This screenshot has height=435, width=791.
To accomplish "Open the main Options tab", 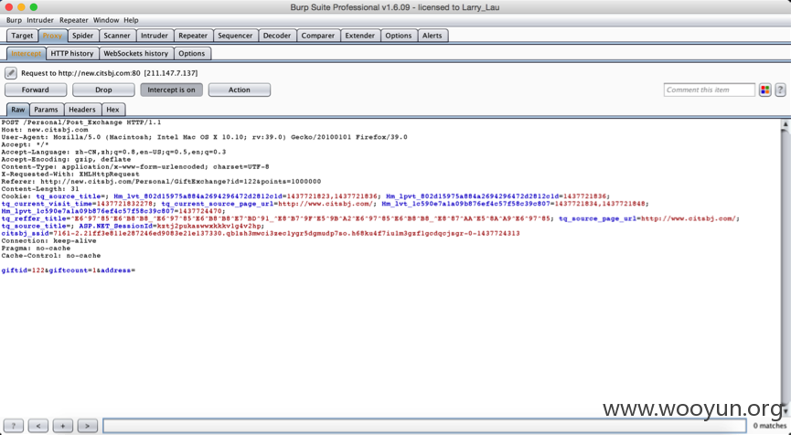I will (399, 36).
